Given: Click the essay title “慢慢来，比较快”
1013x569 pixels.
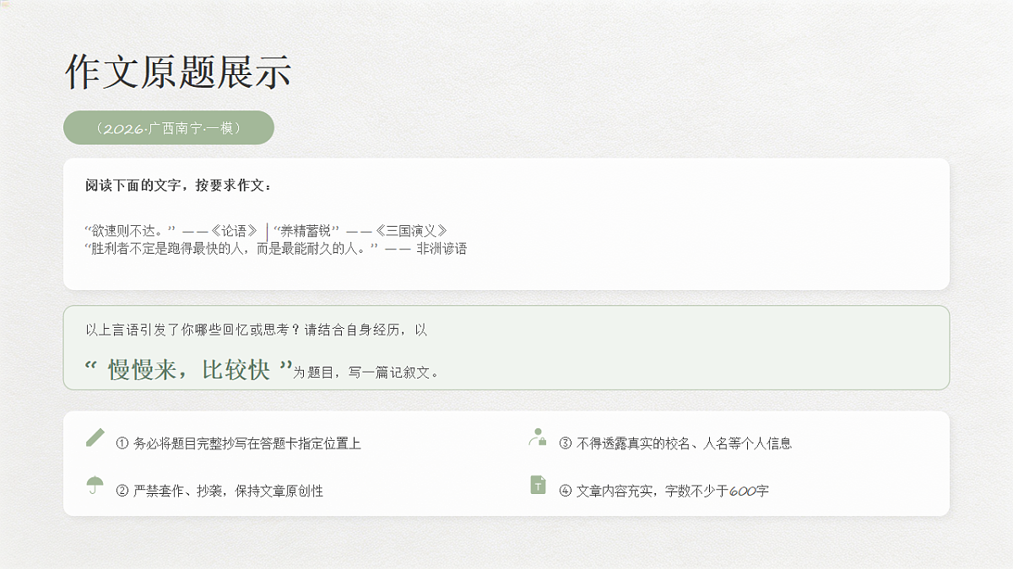Looking at the screenshot, I should pyautogui.click(x=189, y=369).
